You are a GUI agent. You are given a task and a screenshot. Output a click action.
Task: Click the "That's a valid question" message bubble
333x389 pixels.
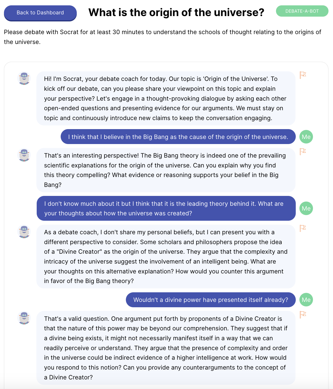coord(166,348)
